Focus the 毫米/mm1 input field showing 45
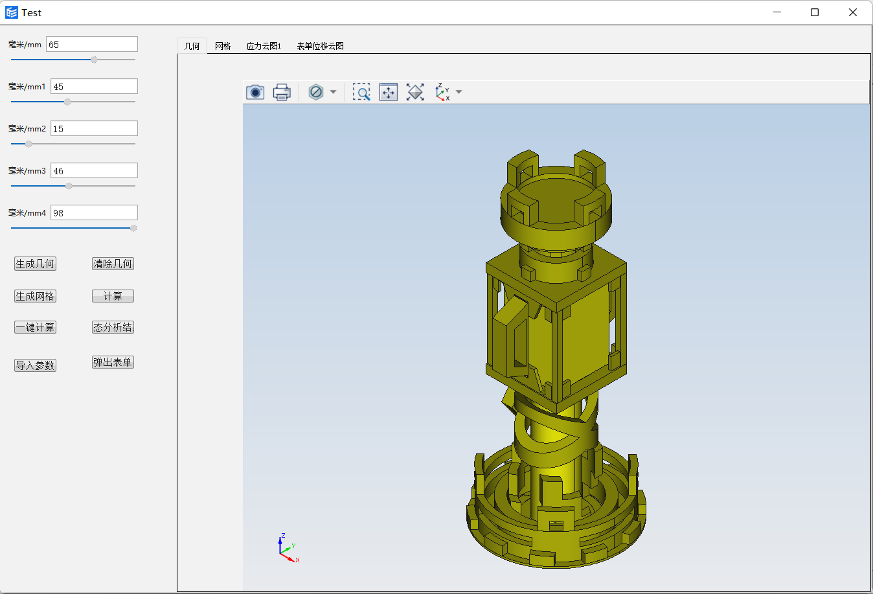Viewport: 873px width, 594px height. [94, 86]
